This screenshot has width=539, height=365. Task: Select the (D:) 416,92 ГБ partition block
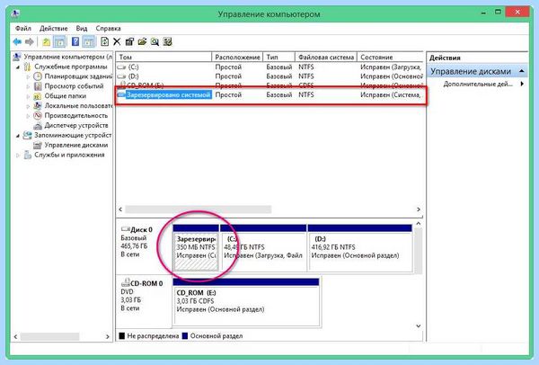(360, 248)
